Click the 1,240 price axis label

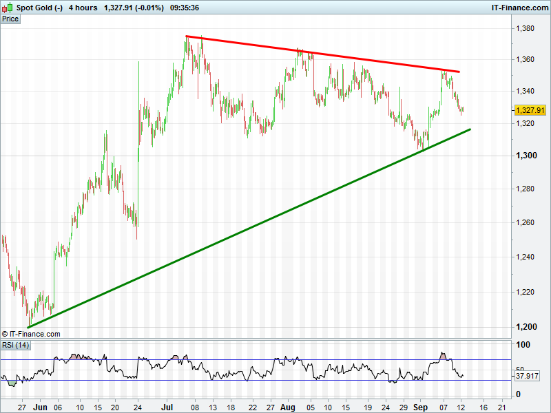click(525, 257)
